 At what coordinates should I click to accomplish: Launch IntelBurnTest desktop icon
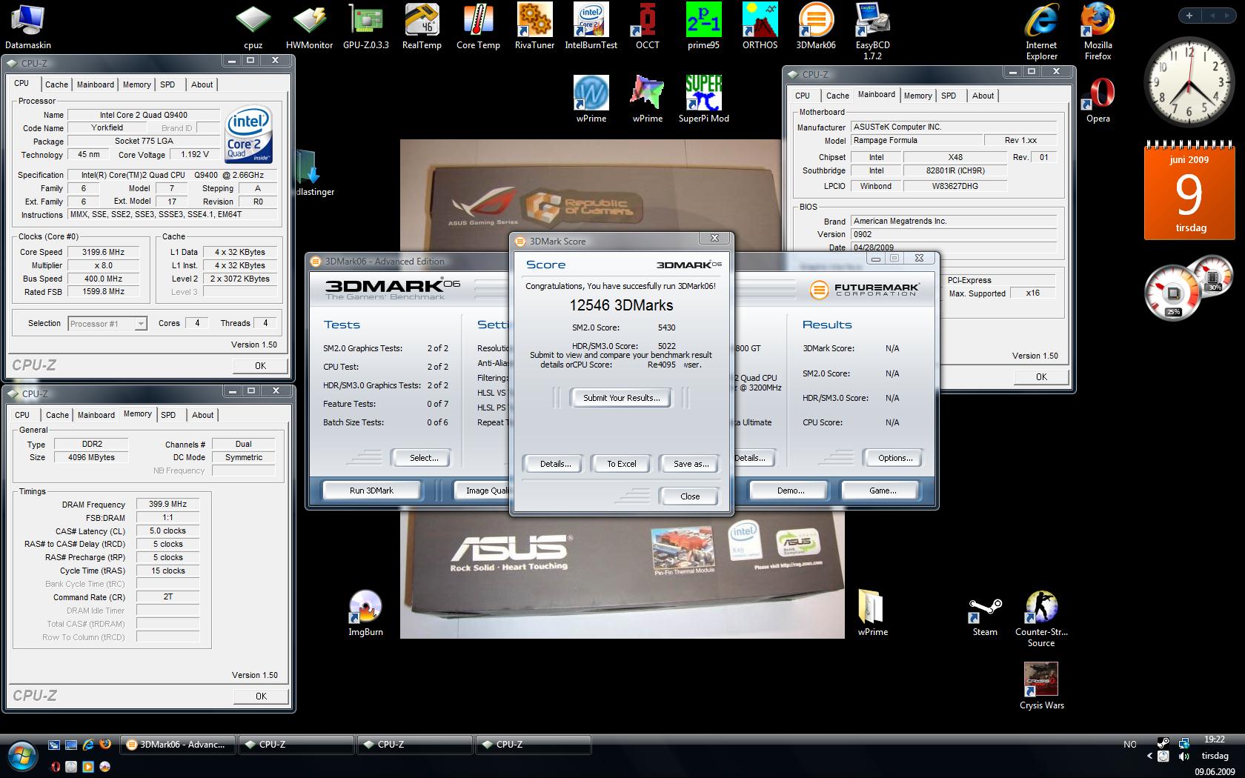coord(591,27)
